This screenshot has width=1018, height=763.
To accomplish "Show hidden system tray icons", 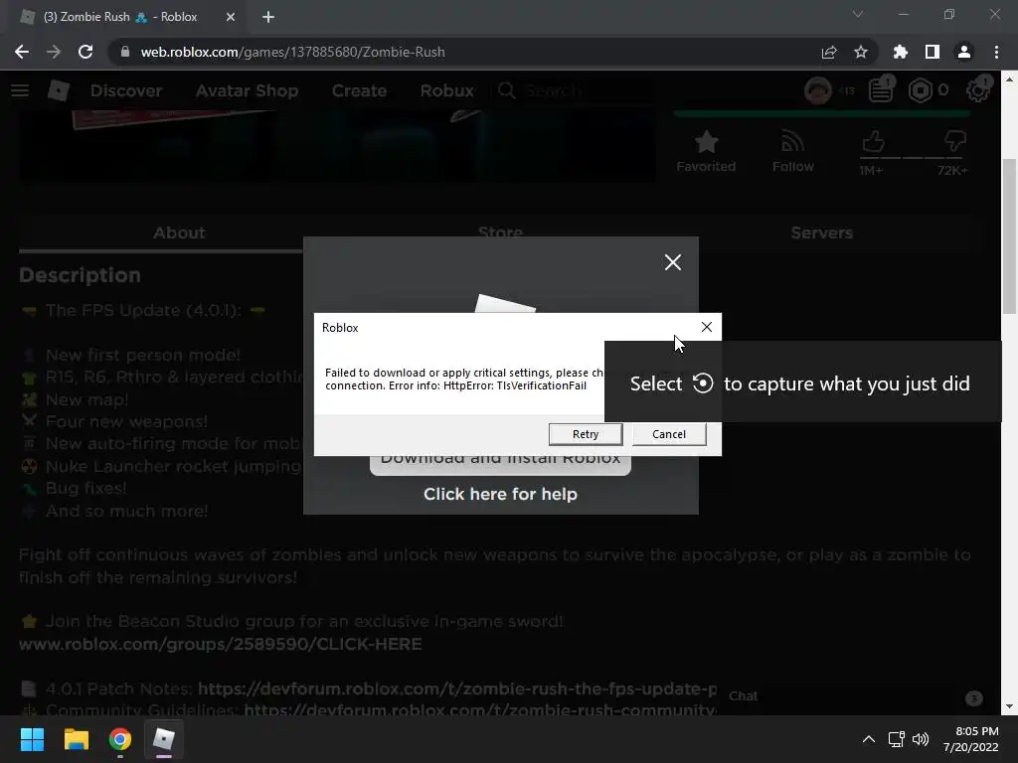I will [x=868, y=739].
